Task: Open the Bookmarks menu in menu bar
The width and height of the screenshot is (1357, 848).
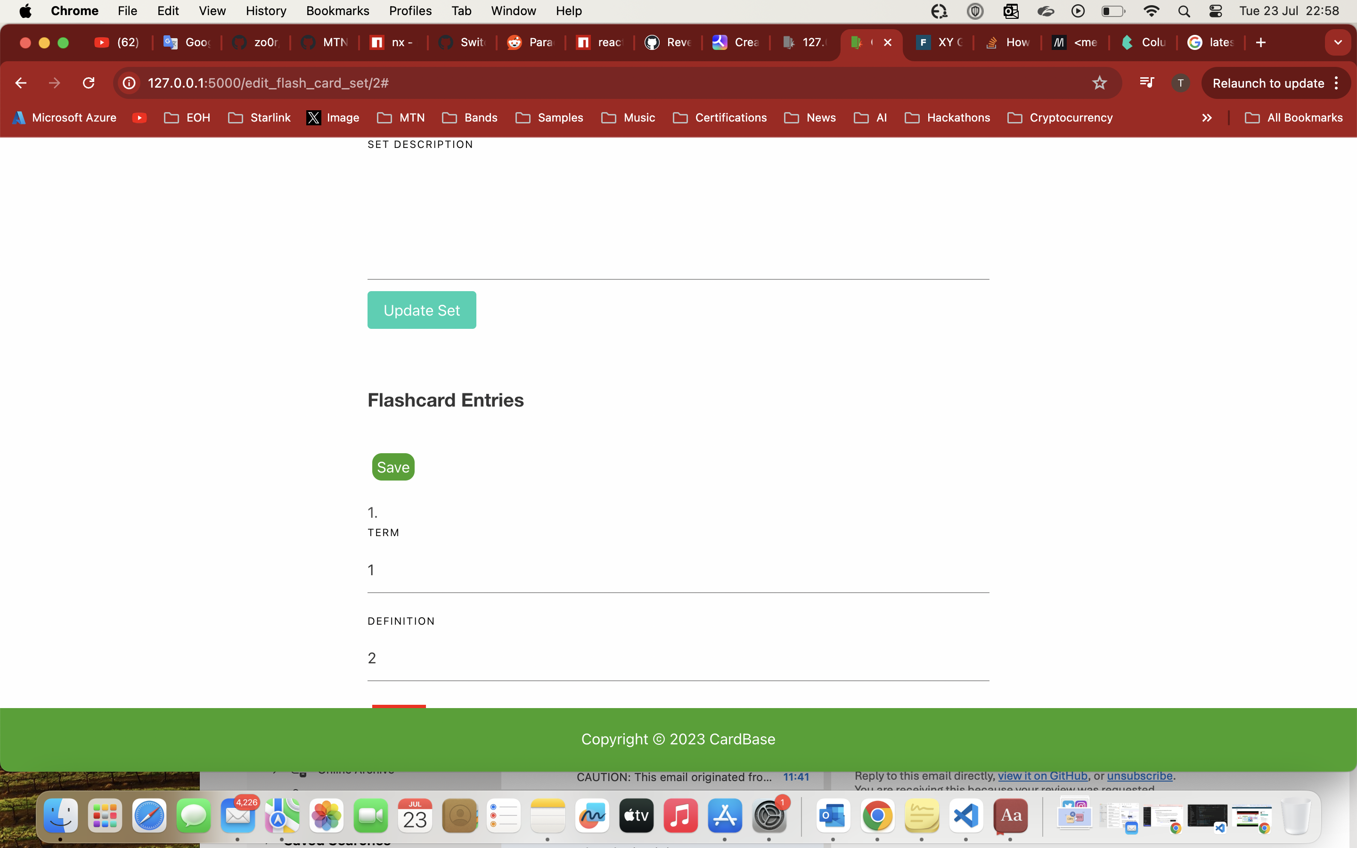Action: coord(337,11)
